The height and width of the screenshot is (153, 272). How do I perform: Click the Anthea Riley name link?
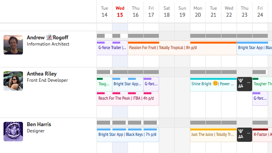click(x=42, y=74)
